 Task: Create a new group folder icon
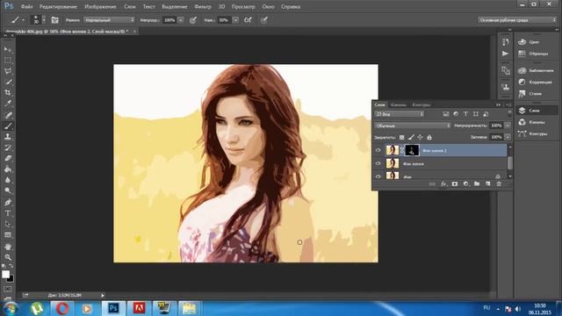477,183
